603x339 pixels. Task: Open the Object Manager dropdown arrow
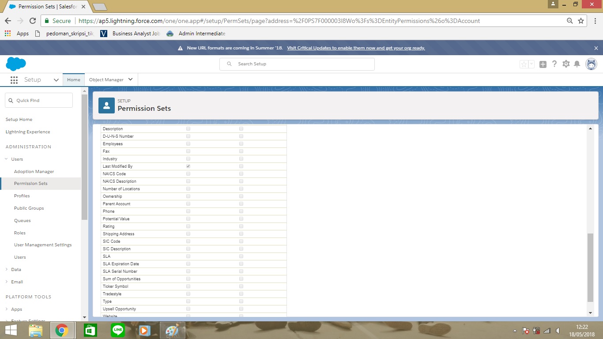pyautogui.click(x=130, y=79)
